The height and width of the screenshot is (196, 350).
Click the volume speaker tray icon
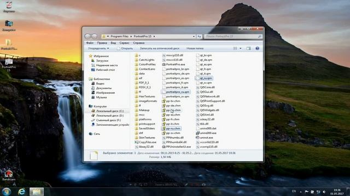coord(324,192)
